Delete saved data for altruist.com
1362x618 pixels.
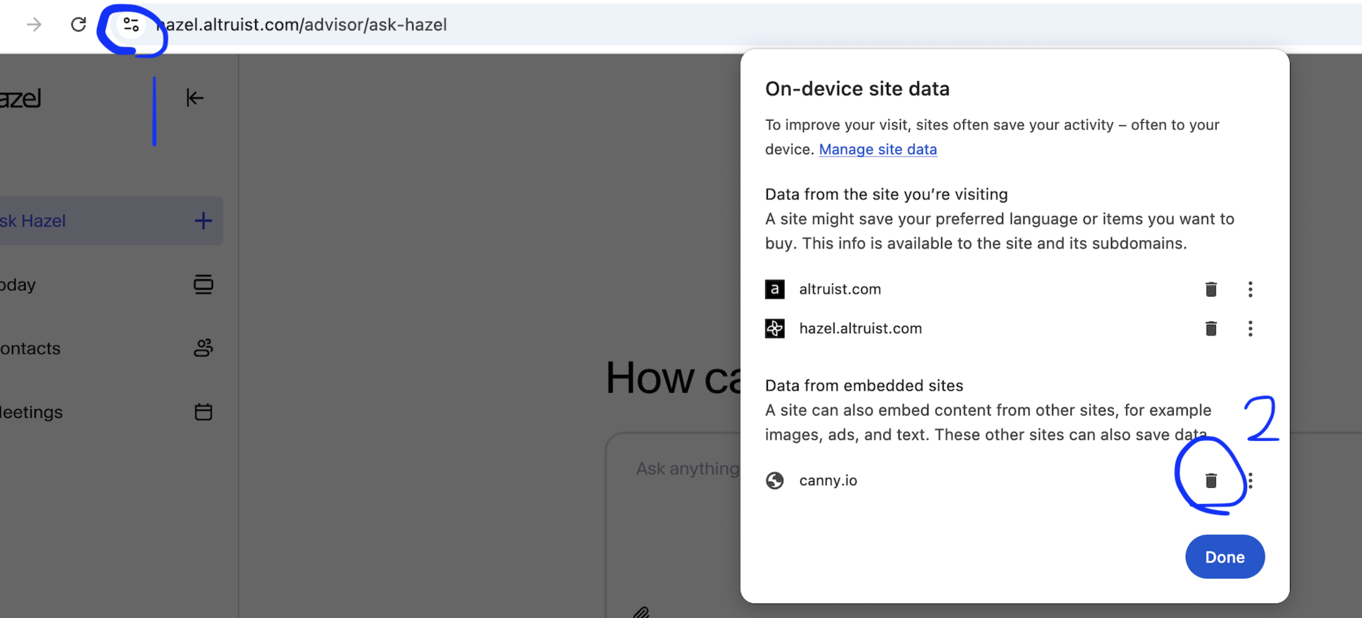(x=1211, y=289)
